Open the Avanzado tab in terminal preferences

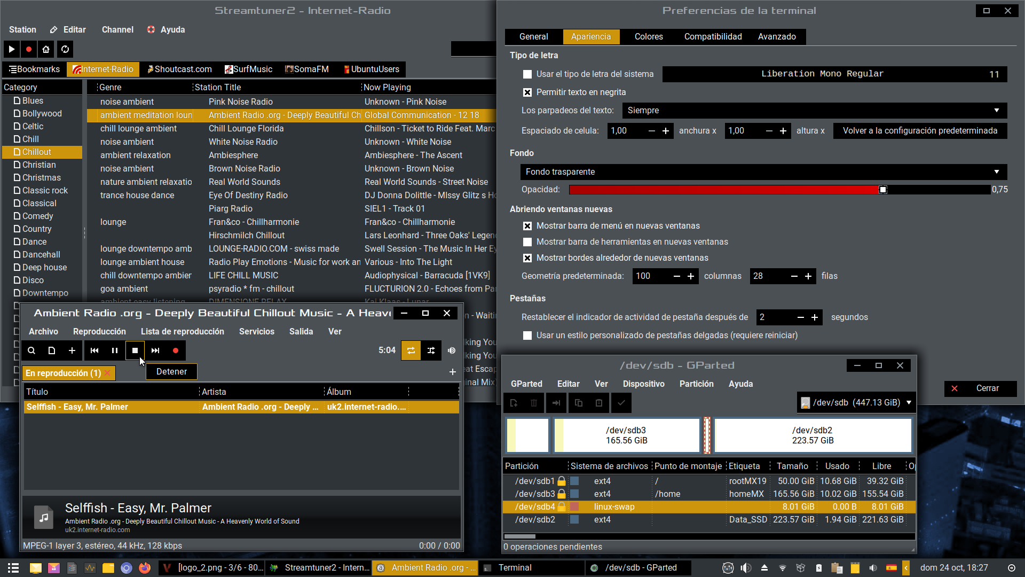pyautogui.click(x=777, y=37)
